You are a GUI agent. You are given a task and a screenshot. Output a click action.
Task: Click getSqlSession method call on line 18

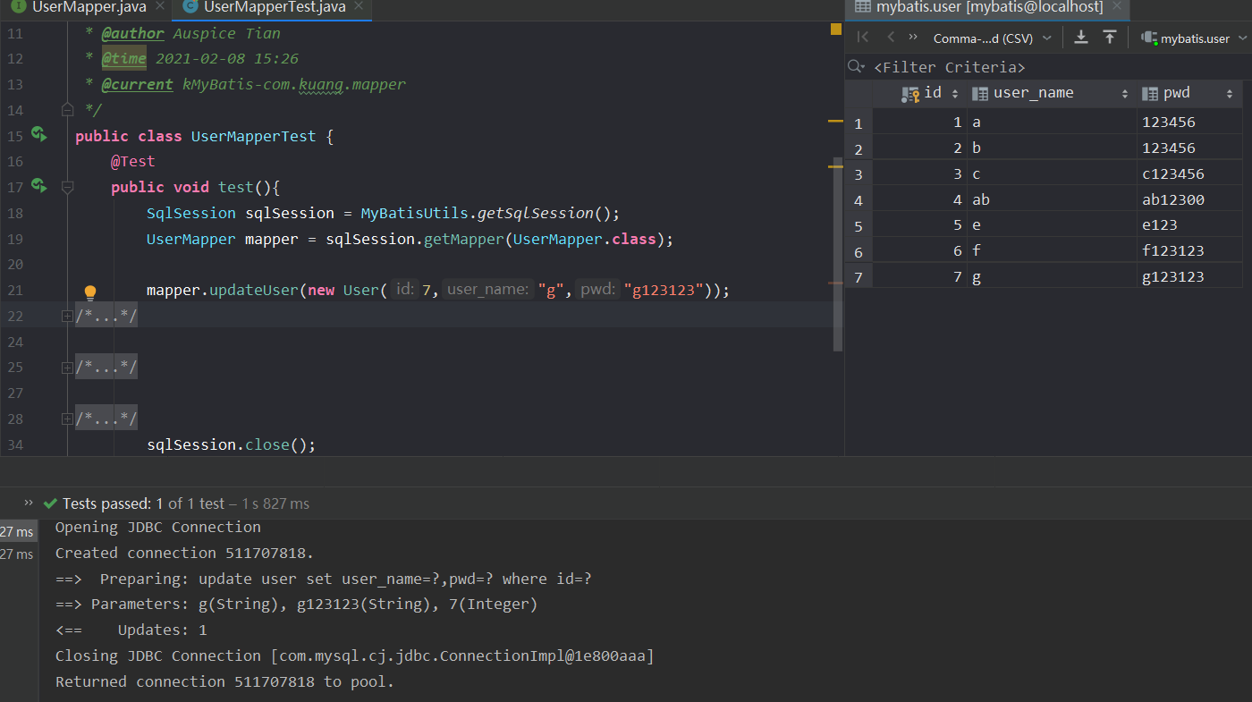[535, 213]
